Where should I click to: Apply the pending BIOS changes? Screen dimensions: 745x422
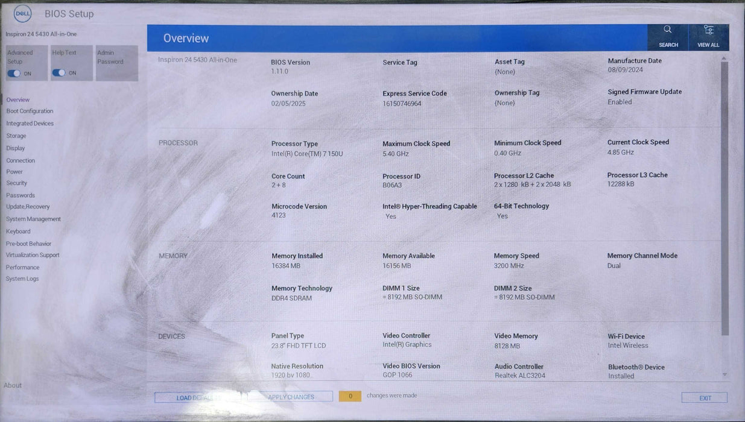(290, 396)
